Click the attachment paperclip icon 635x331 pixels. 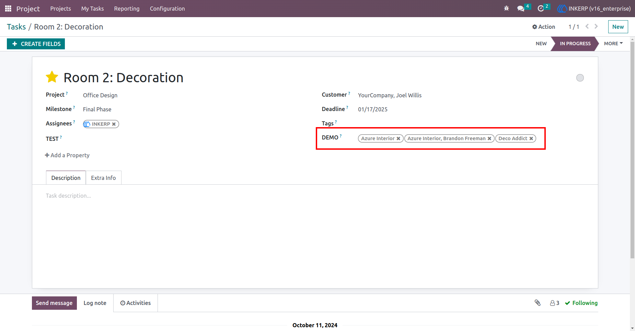(x=538, y=303)
